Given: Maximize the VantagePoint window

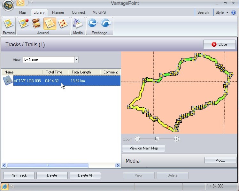Looking at the screenshot, I should pyautogui.click(x=225, y=3).
